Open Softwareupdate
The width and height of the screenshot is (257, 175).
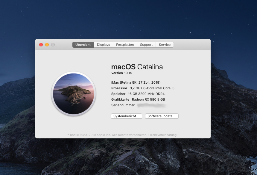pyautogui.click(x=162, y=116)
